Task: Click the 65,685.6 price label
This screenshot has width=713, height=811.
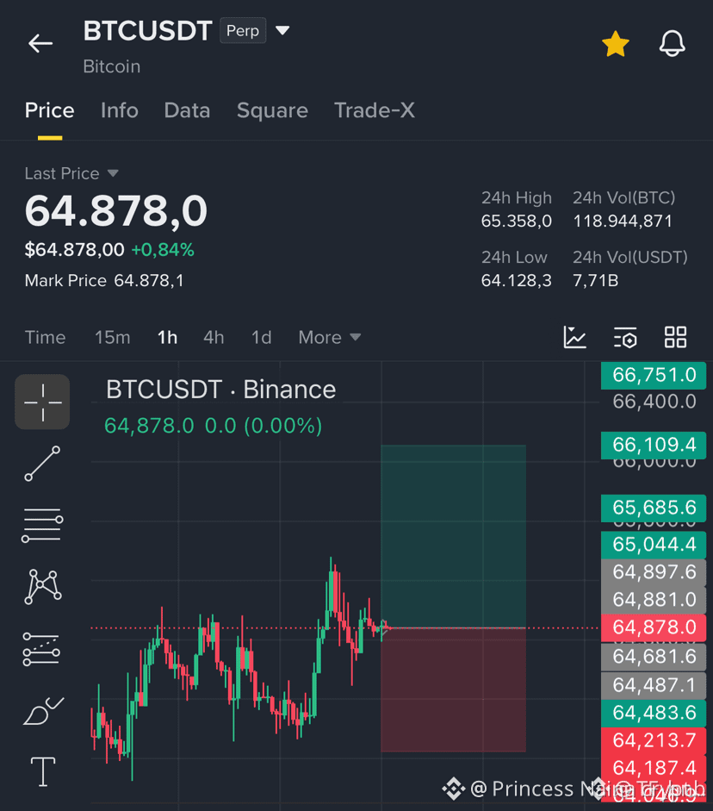Action: tap(654, 508)
